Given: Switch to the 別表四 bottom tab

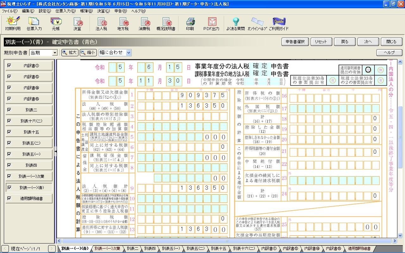Looking at the screenshot, I should pos(149,249).
